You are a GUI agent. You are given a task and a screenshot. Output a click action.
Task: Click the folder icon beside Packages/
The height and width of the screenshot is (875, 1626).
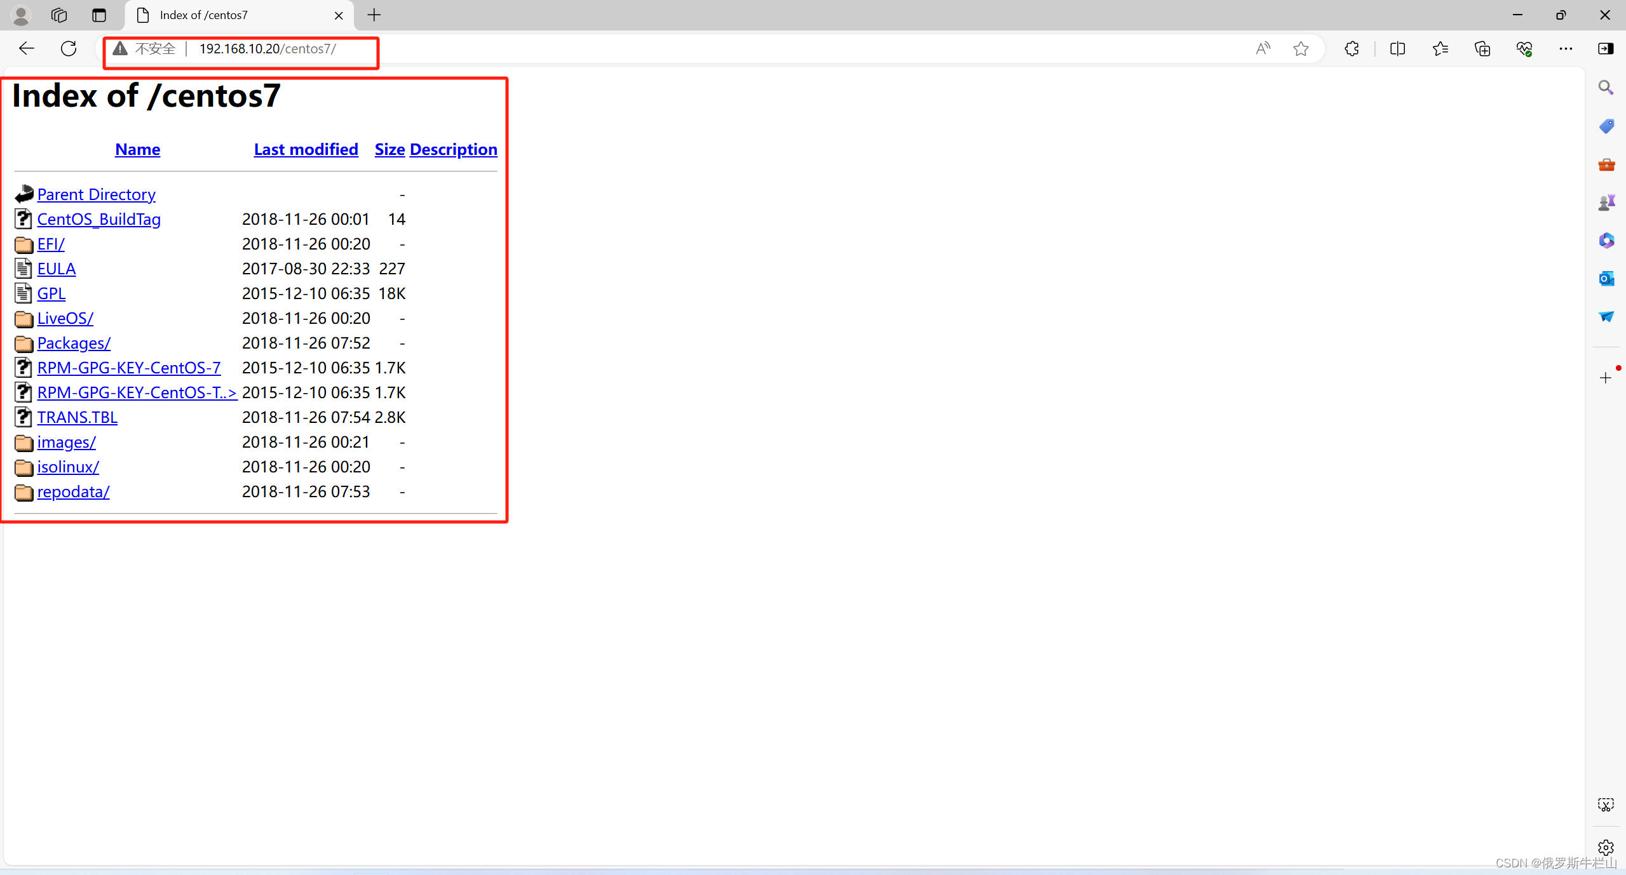click(x=24, y=344)
